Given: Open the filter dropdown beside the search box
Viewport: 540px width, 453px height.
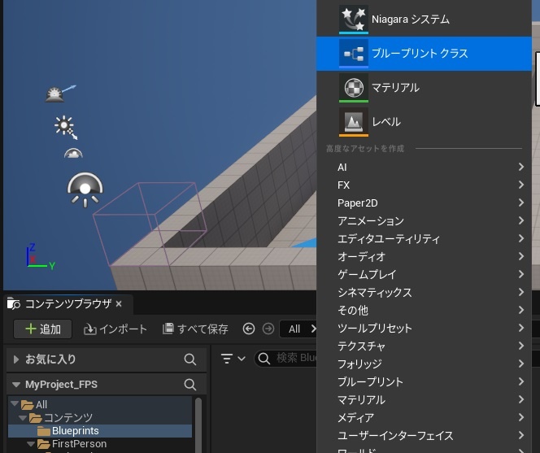Looking at the screenshot, I should pos(233,359).
